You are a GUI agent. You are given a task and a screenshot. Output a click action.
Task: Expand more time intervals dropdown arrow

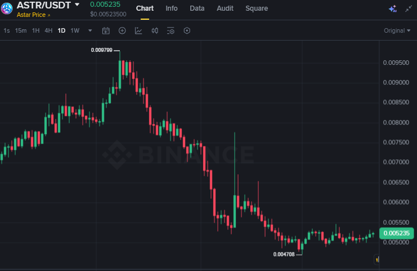(x=90, y=30)
